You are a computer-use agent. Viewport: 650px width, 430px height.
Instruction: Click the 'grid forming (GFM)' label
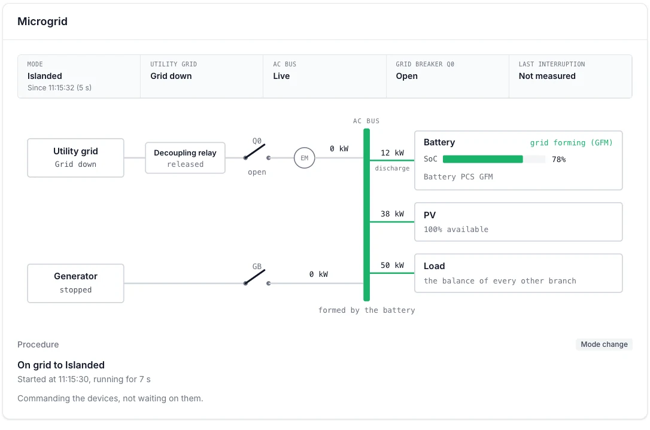(571, 143)
